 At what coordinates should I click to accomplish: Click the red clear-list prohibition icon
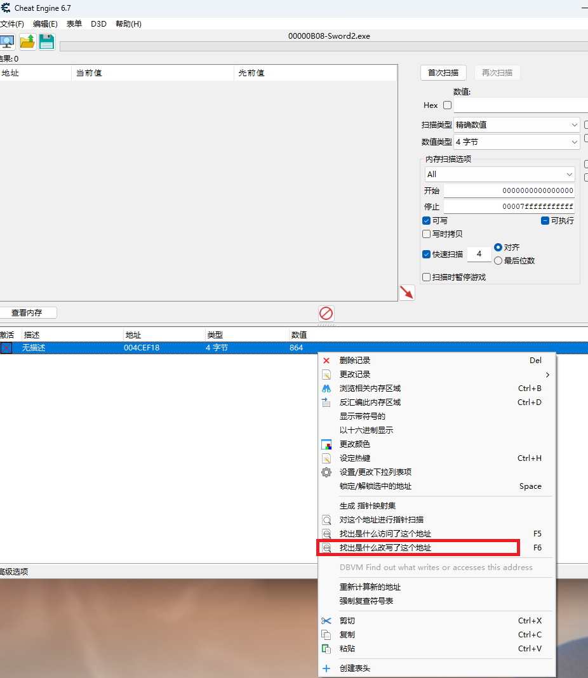(x=326, y=314)
